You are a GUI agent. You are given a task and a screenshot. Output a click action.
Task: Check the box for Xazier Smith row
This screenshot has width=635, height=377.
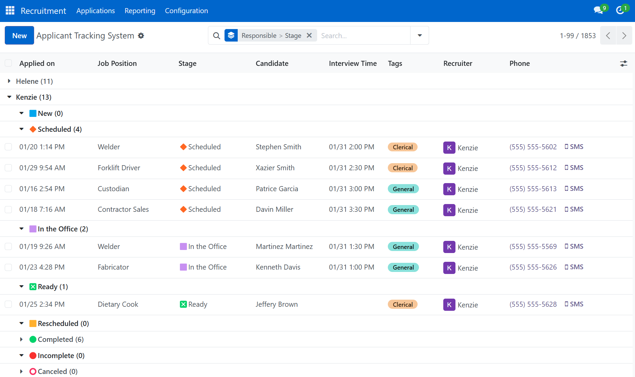click(x=8, y=168)
